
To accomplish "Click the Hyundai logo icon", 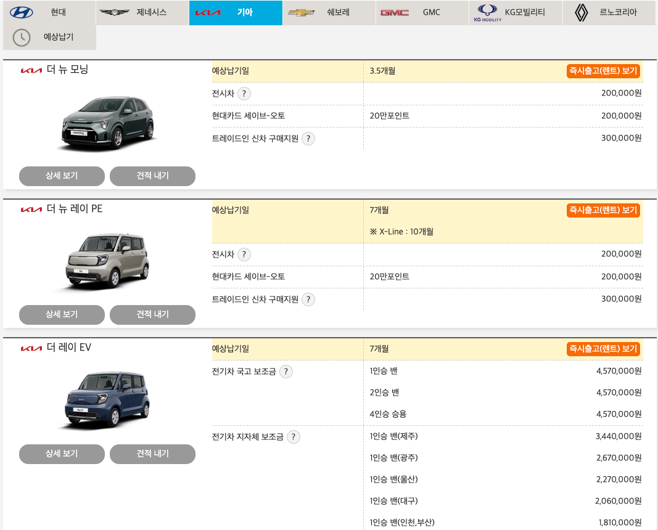I will 22,12.
